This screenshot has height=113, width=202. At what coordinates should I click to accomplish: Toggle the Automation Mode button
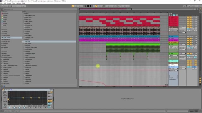point(174,15)
